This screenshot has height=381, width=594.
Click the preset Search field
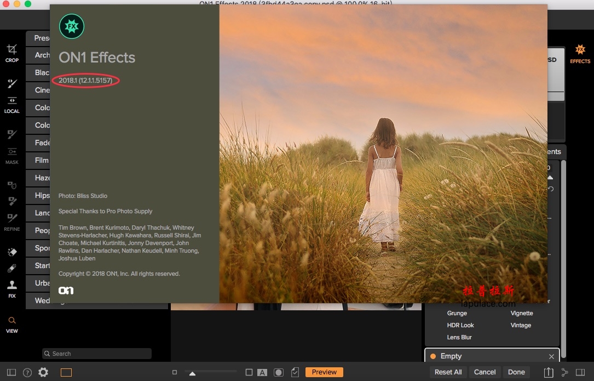tap(97, 354)
